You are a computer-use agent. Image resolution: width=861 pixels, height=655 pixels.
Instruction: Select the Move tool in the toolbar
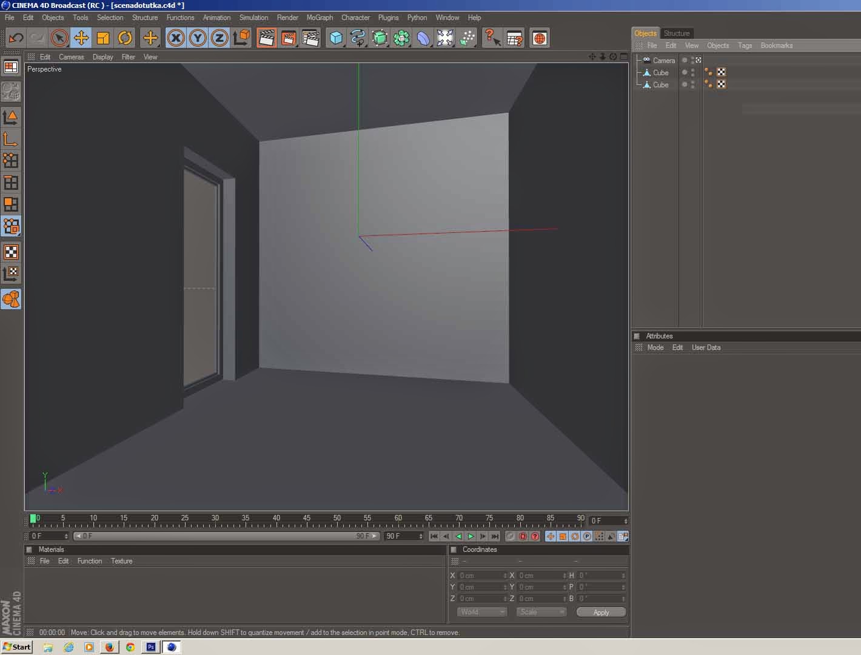(82, 38)
